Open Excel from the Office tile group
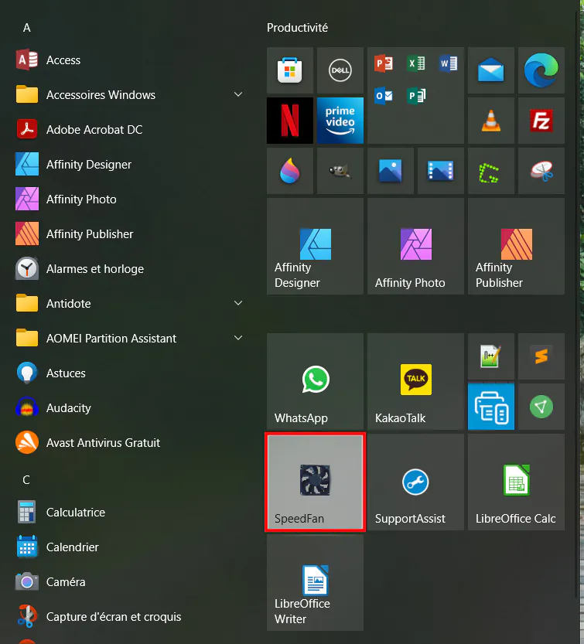Screen dimensions: 584x644 pos(416,63)
